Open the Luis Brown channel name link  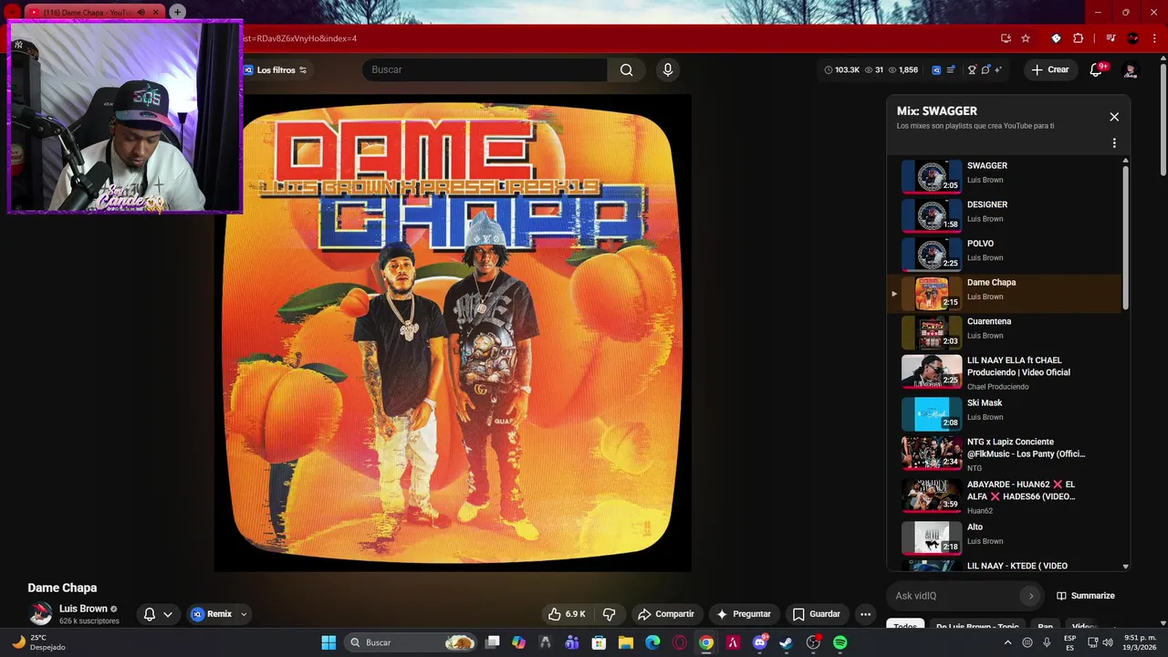click(83, 609)
